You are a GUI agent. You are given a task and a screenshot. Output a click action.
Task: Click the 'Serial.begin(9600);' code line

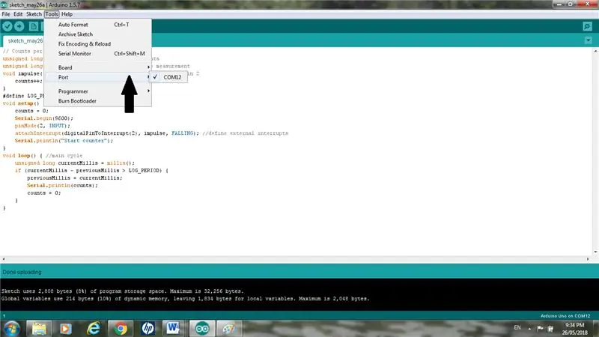click(44, 118)
